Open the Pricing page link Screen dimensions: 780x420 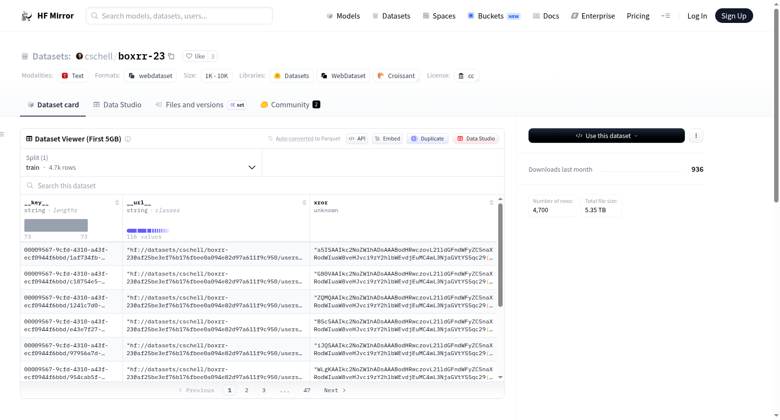point(638,16)
